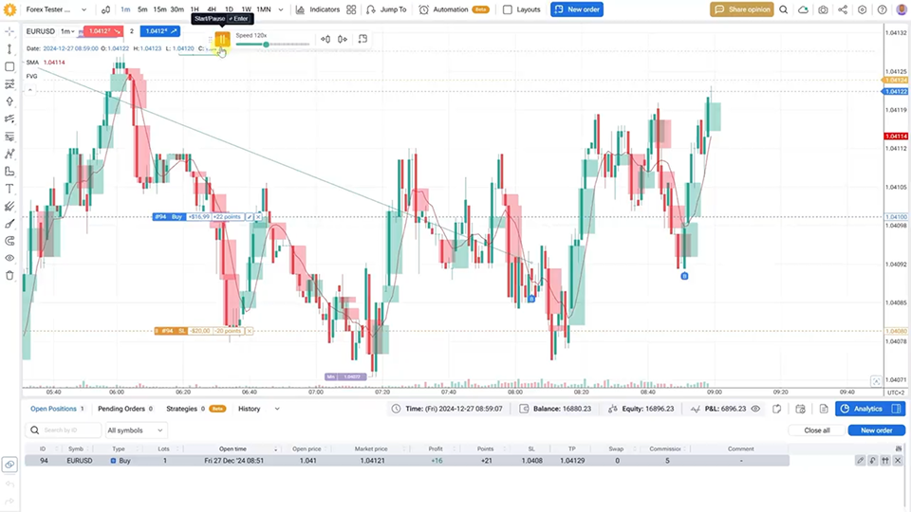Open settings hexagon icon
Viewport: 911px width, 512px height.
(863, 9)
